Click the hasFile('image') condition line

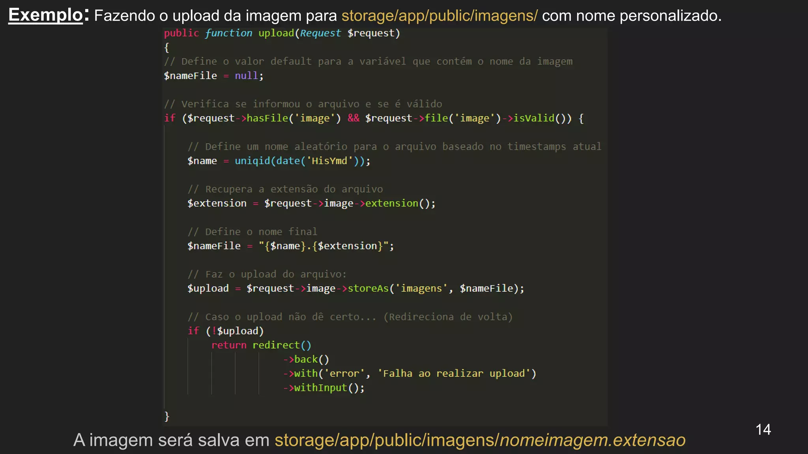point(374,118)
